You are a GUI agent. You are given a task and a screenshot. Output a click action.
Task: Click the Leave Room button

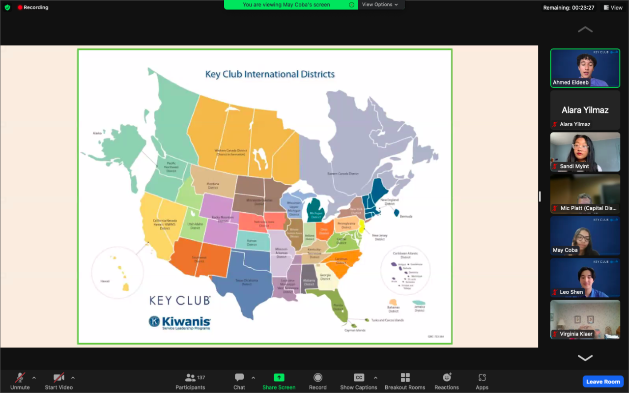[603, 382]
